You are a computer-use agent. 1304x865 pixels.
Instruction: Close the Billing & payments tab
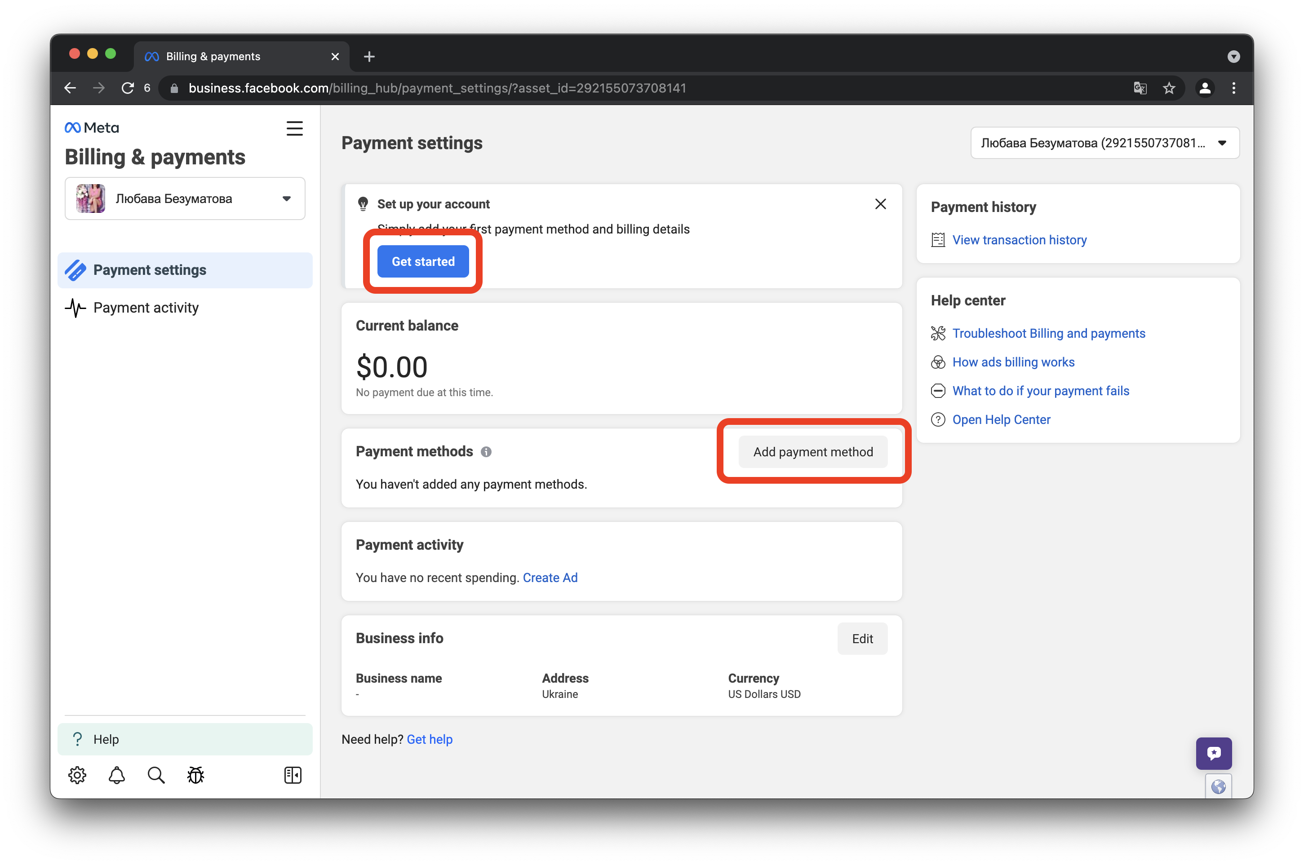(x=335, y=56)
